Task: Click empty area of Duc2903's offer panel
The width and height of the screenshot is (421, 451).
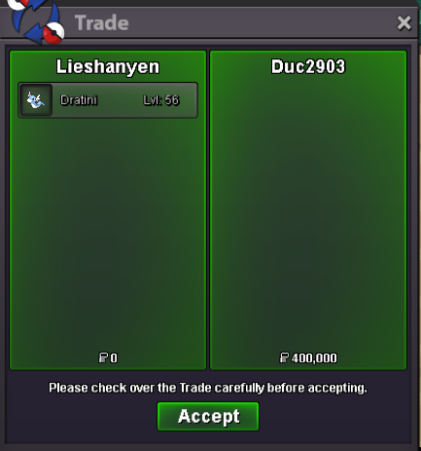Action: (308, 214)
